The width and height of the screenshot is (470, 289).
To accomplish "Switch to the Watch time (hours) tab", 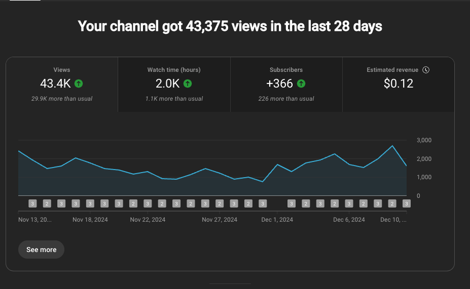I will click(x=174, y=84).
